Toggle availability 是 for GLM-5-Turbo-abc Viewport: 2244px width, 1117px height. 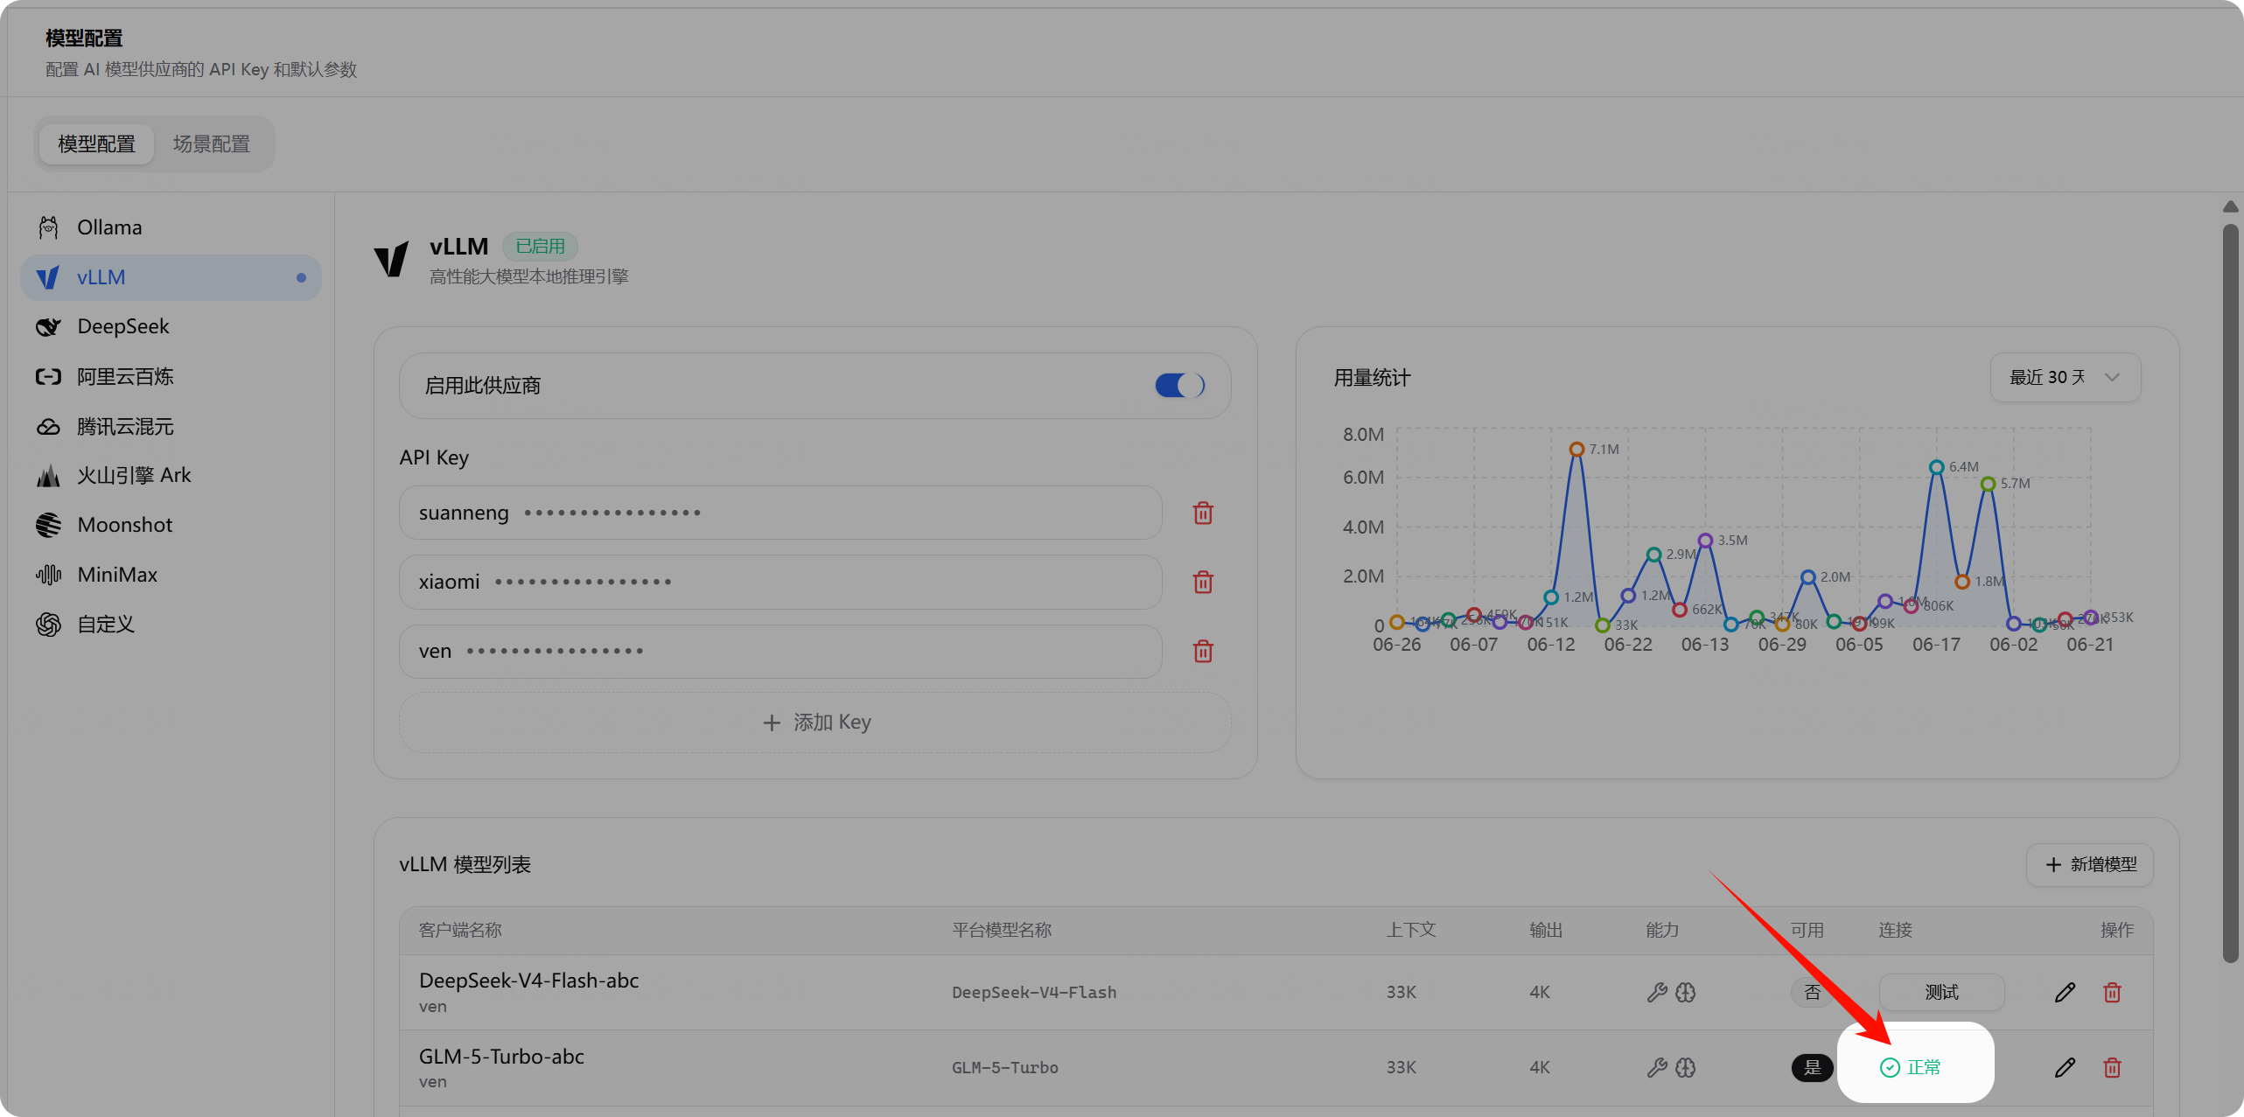point(1812,1067)
